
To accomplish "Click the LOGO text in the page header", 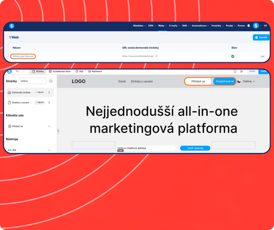I will pyautogui.click(x=79, y=81).
